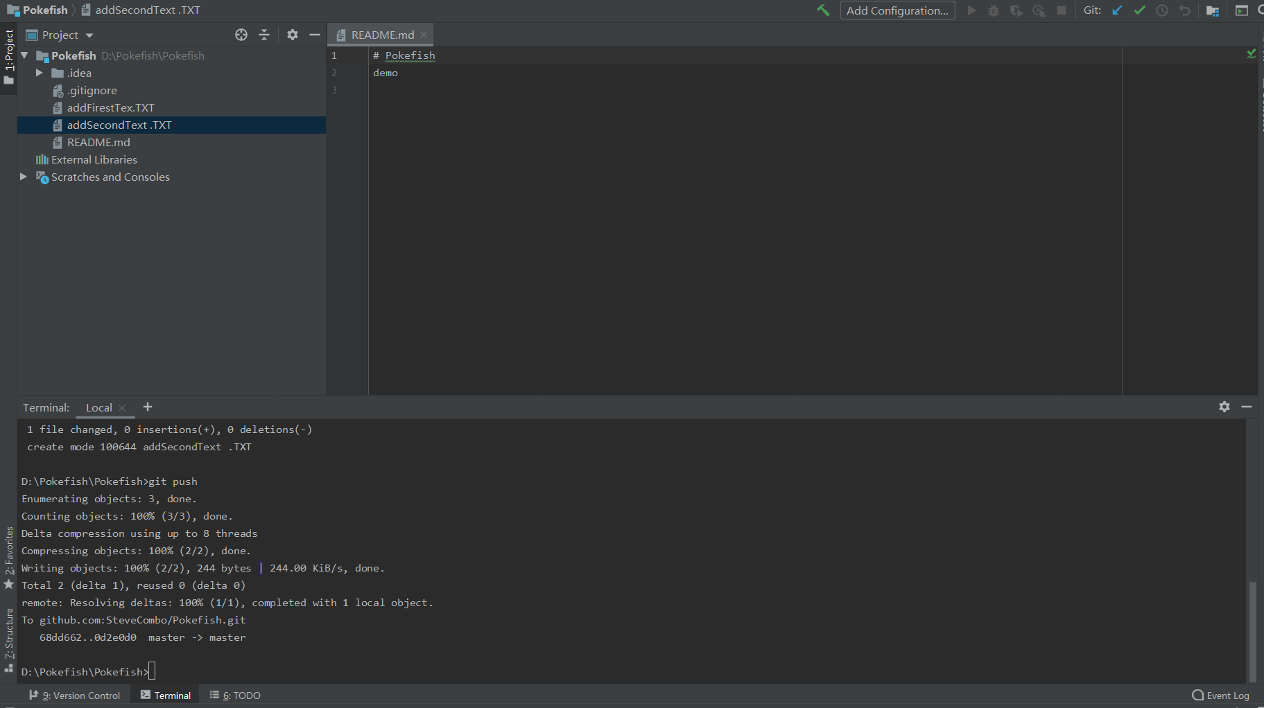This screenshot has width=1264, height=708.
Task: Click the terminal vertical scrollbar thumb
Action: (1253, 630)
